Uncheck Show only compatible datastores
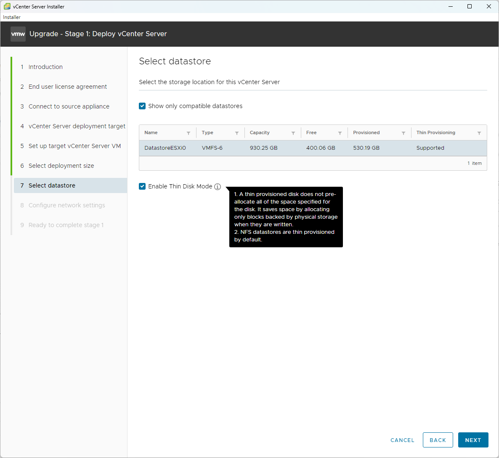This screenshot has width=499, height=458. [142, 106]
